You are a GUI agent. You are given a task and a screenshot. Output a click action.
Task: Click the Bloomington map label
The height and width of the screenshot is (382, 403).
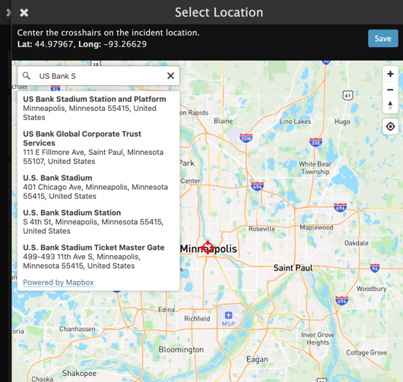[x=181, y=349]
